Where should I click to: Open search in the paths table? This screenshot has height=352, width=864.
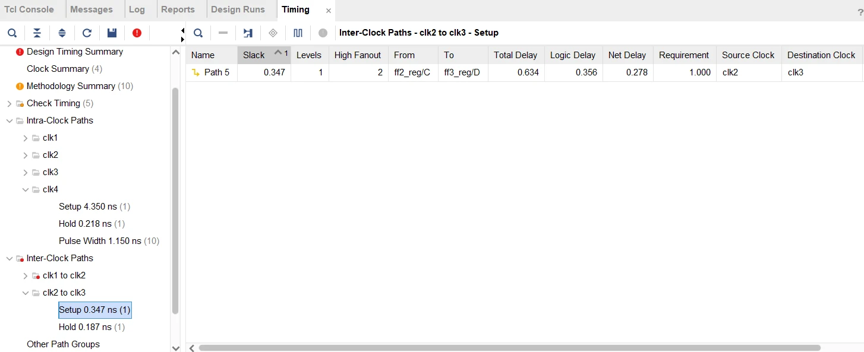pyautogui.click(x=198, y=33)
